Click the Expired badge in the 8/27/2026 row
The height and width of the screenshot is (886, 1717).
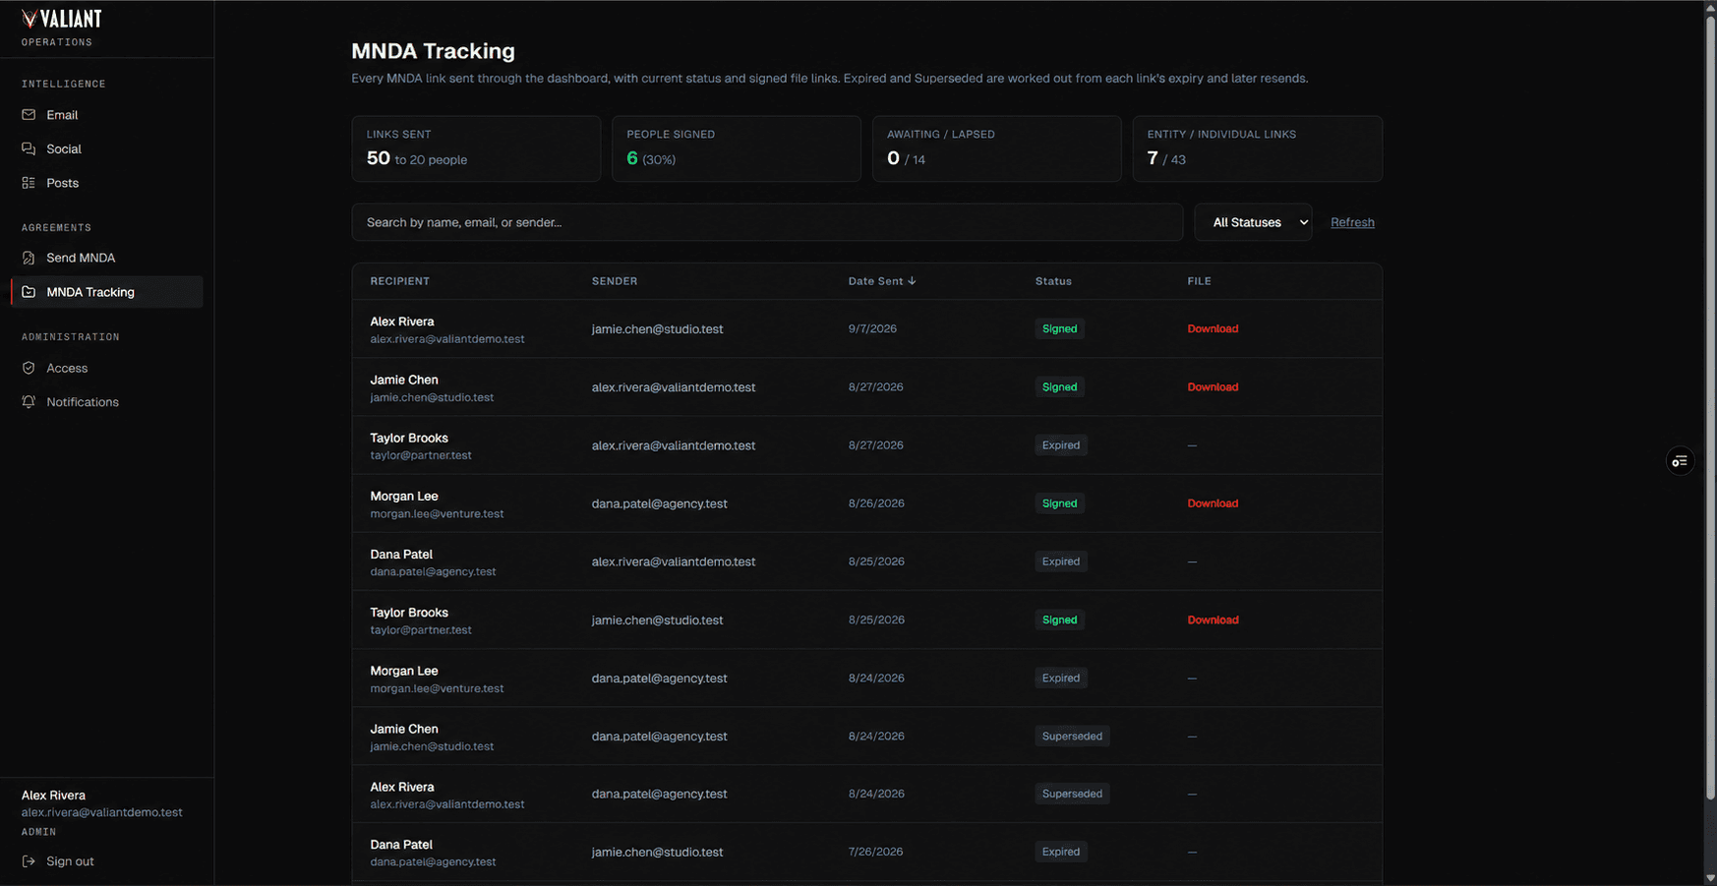pyautogui.click(x=1061, y=445)
